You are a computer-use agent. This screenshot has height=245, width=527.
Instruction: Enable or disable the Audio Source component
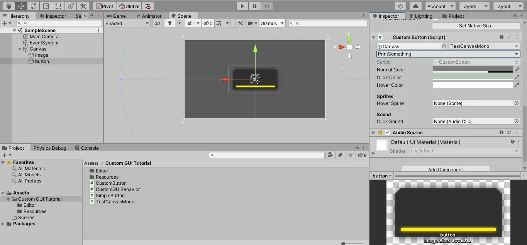tap(388, 132)
